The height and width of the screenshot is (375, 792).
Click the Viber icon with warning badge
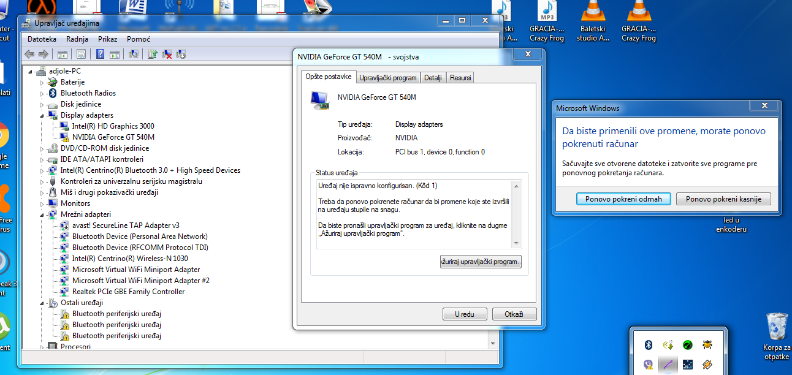pos(648,365)
